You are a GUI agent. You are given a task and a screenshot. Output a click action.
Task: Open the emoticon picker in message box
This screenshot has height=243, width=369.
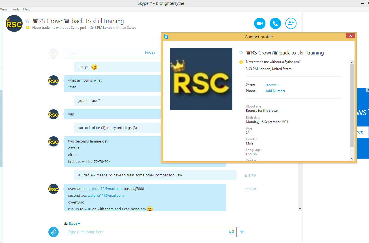pyautogui.click(x=231, y=232)
